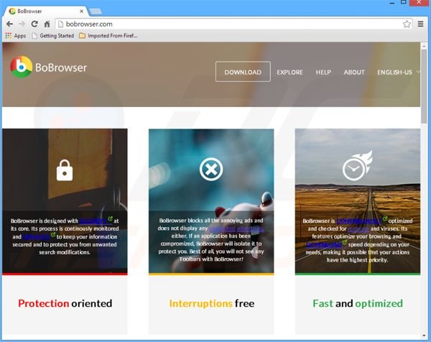431x342 pixels.
Task: Open the browser hamburger menu
Action: point(420,24)
